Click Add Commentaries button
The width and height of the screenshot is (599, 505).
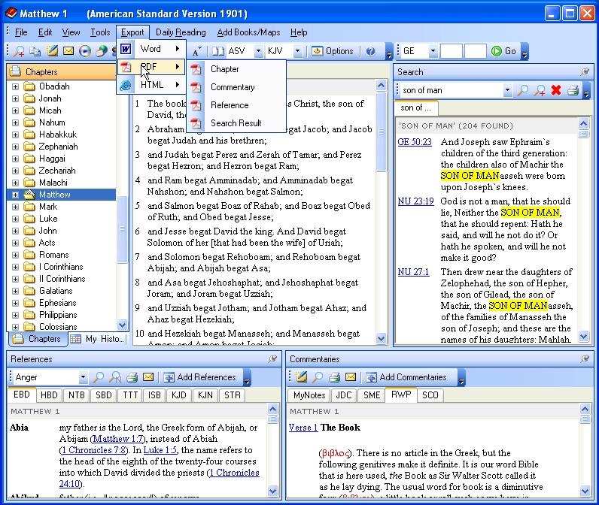[x=407, y=377]
